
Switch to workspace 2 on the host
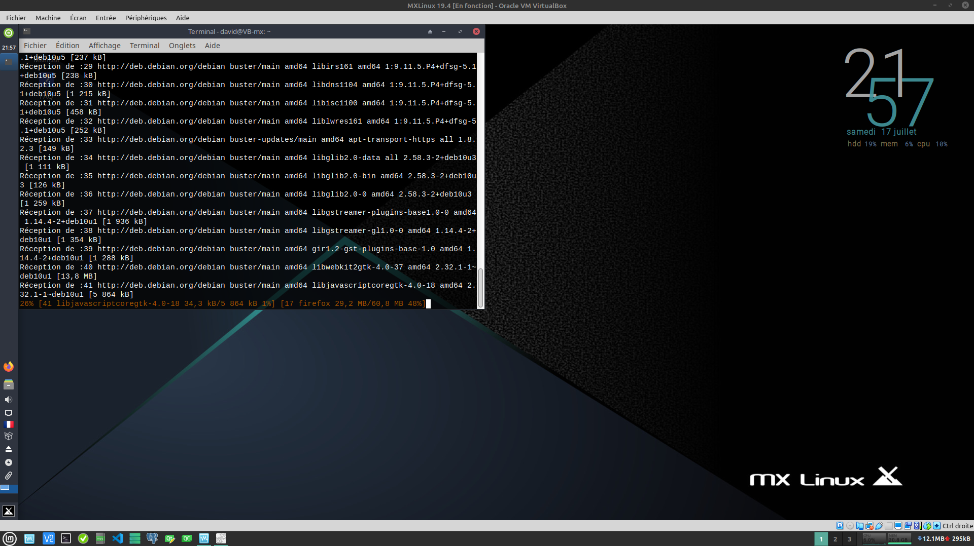[835, 539]
